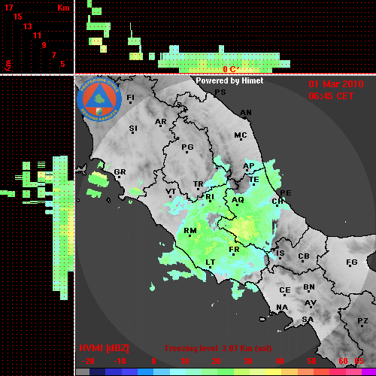Click the Freezing level 2.07 Km label
This screenshot has width=376, height=376.
218,348
